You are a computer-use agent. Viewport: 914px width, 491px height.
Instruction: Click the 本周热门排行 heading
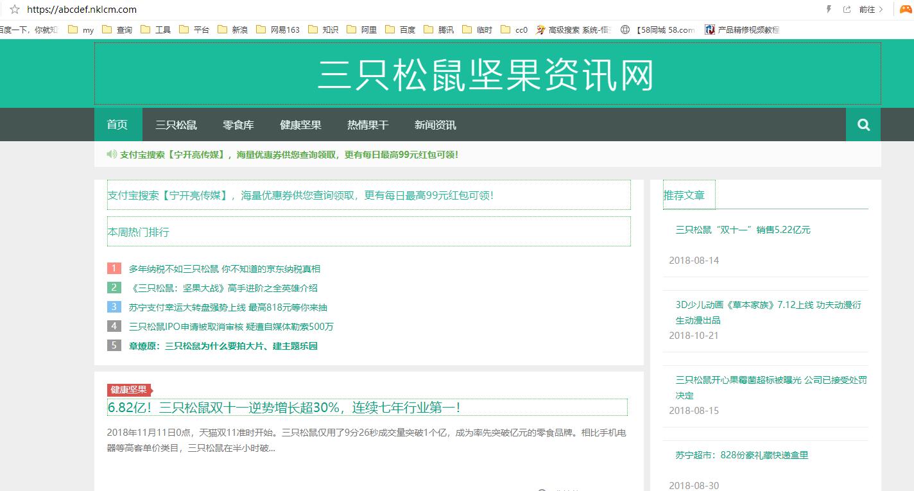138,232
